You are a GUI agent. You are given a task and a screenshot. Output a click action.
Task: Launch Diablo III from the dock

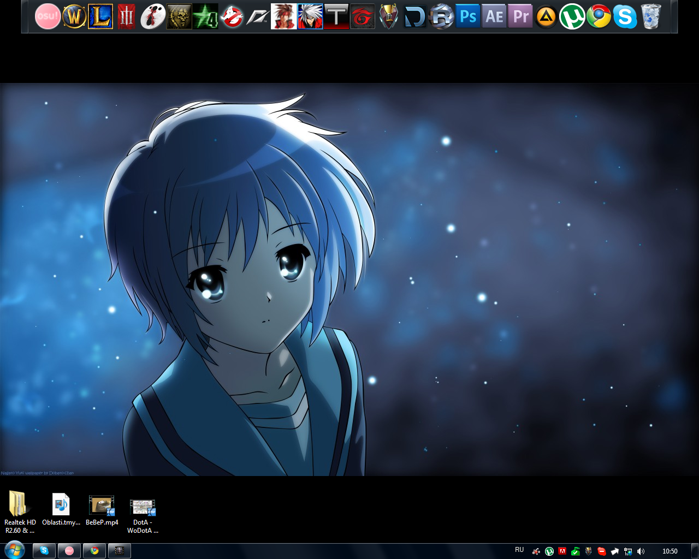coord(126,16)
